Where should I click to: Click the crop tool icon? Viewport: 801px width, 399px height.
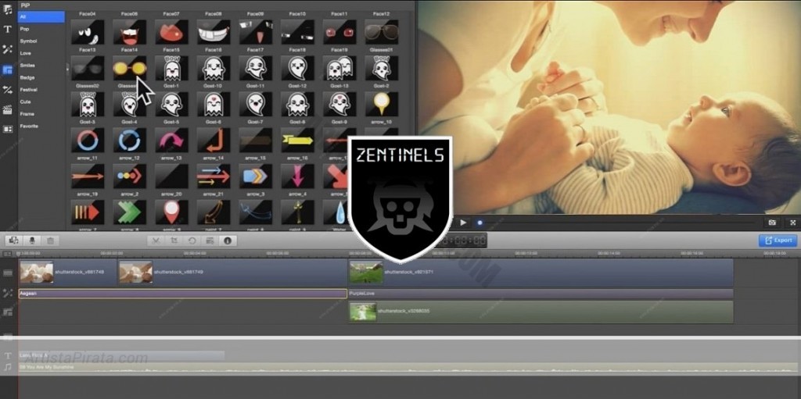(174, 240)
